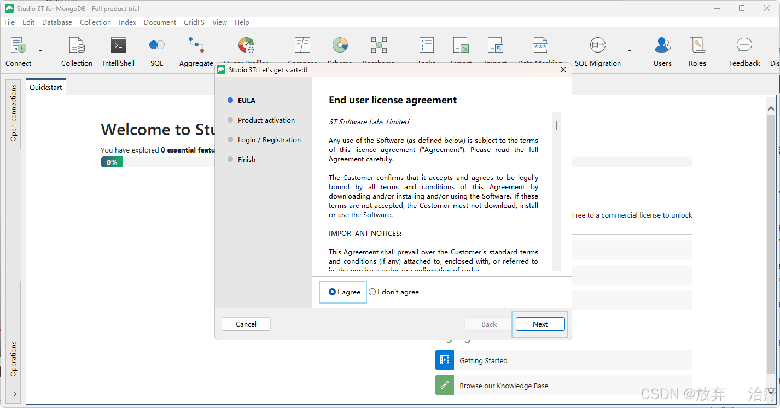Open the Document menu
Viewport: 780px width, 408px height.
click(x=160, y=22)
